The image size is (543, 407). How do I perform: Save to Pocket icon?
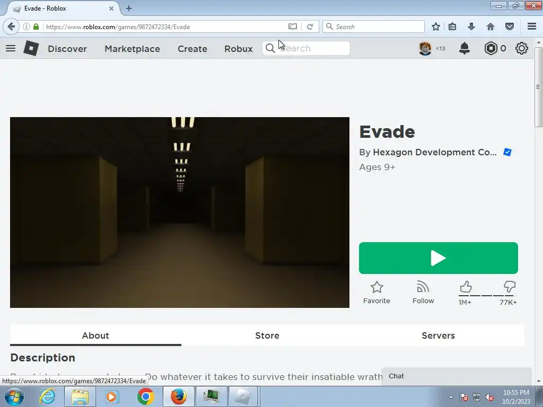click(509, 26)
